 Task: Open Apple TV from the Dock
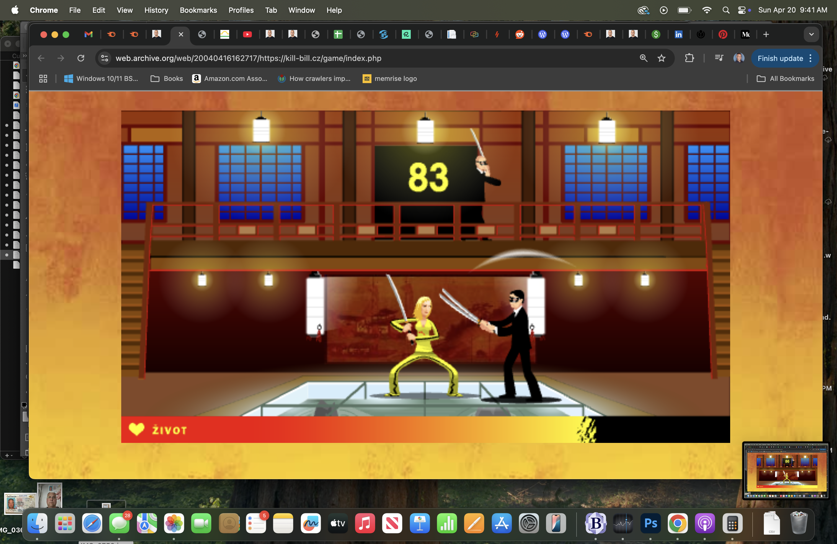pyautogui.click(x=338, y=523)
